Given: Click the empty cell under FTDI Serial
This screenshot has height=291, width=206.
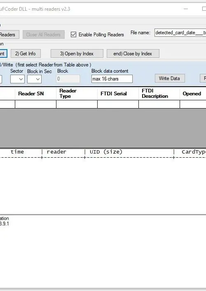Looking at the screenshot, I should click(x=118, y=104).
